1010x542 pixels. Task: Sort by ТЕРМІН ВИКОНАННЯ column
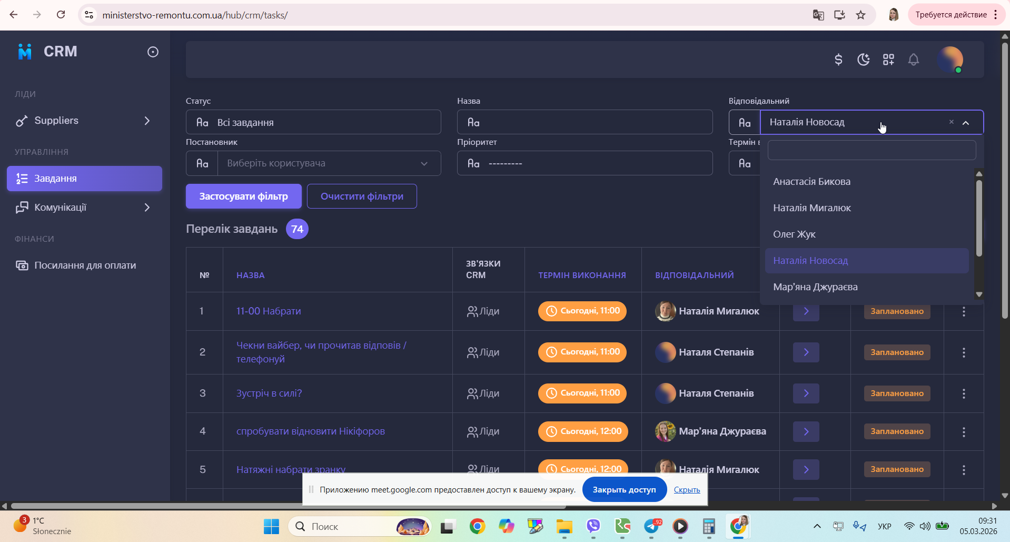582,275
